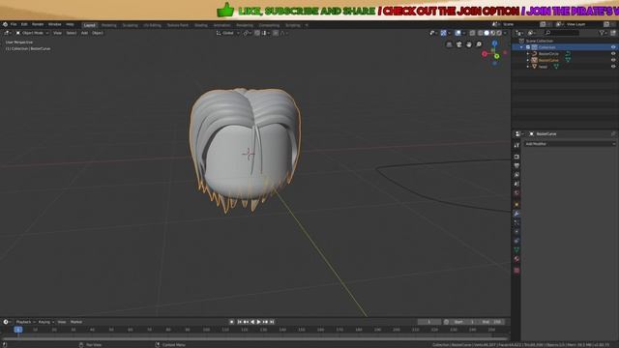Open the Modifier properties wrench tab

coord(516,214)
